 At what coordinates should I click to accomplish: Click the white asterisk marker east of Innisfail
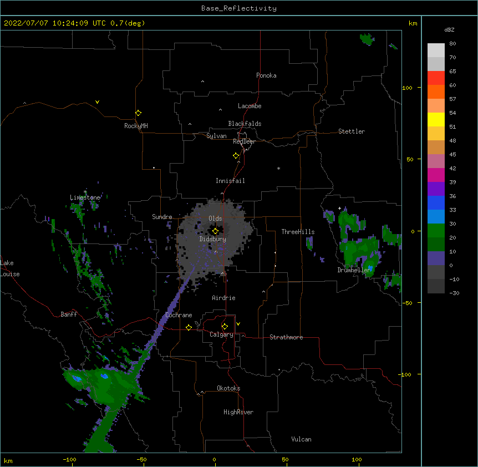[278, 169]
